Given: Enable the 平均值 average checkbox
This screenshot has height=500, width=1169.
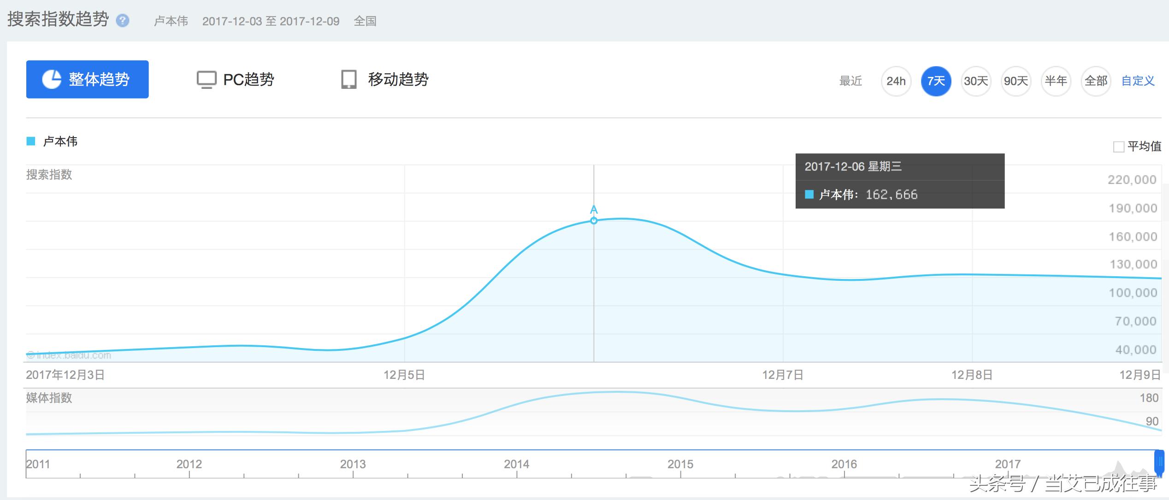Looking at the screenshot, I should pyautogui.click(x=1118, y=147).
